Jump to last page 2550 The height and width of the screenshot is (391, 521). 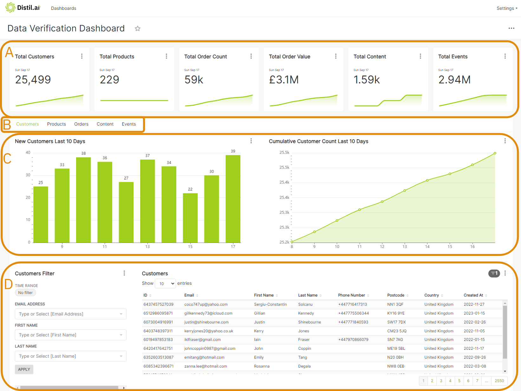(x=499, y=381)
